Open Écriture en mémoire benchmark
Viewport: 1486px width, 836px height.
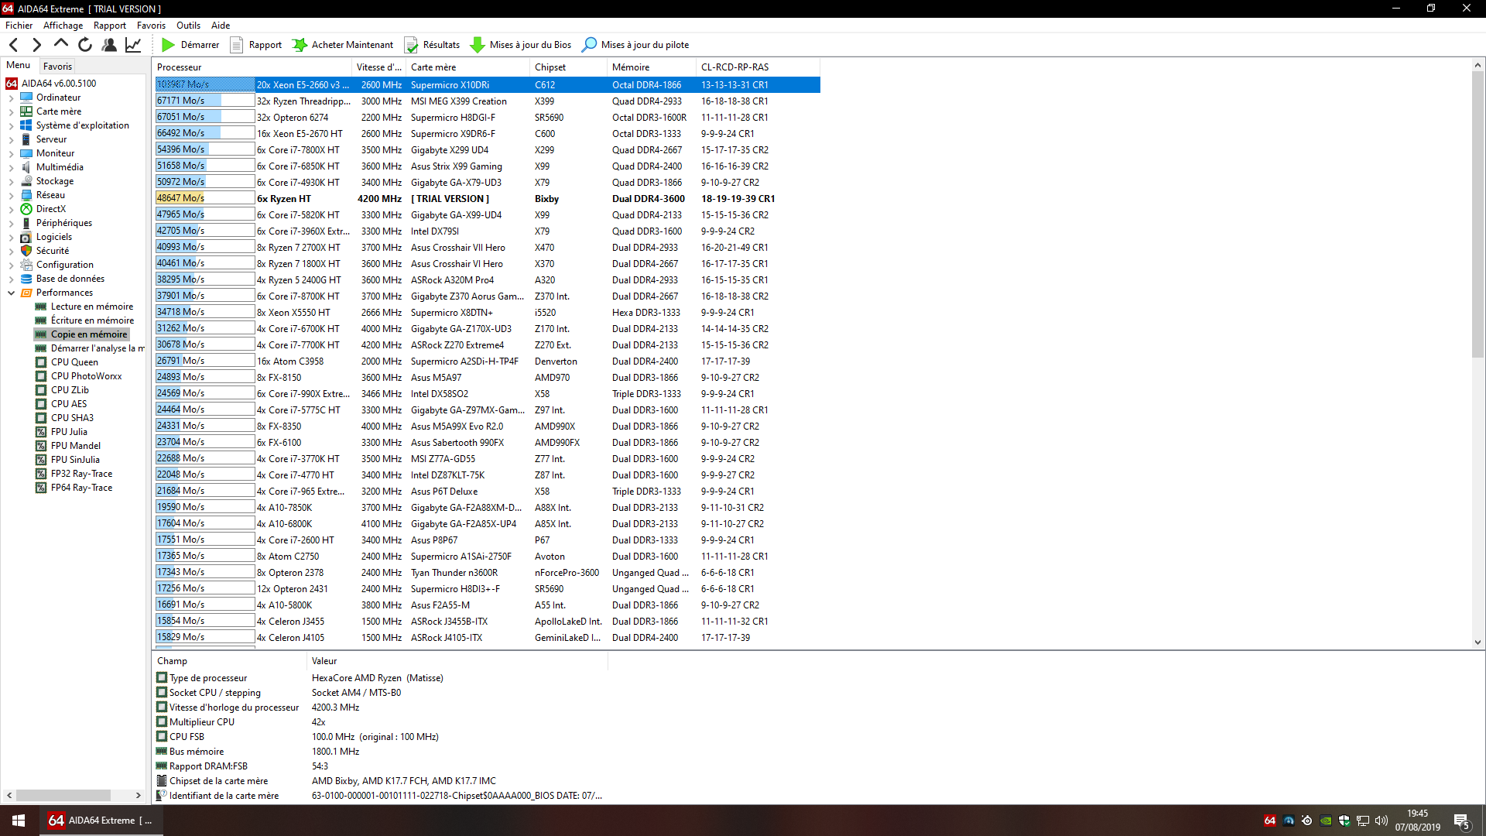pos(92,320)
